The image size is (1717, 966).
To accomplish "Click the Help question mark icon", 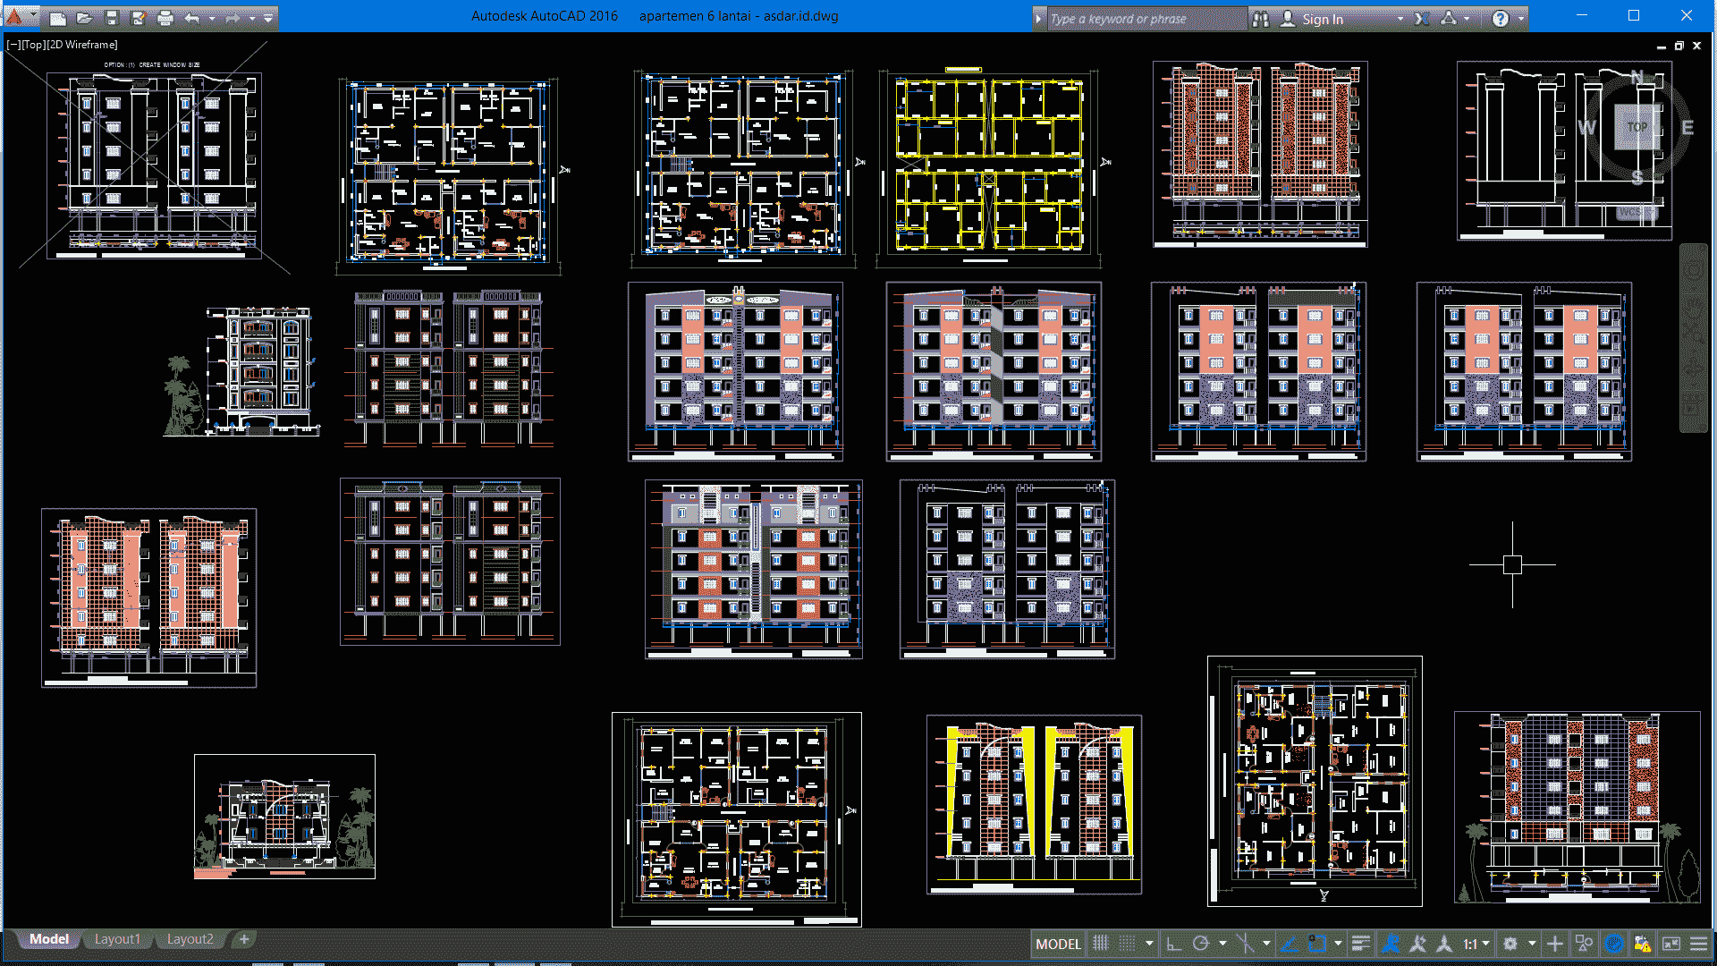I will (1501, 19).
